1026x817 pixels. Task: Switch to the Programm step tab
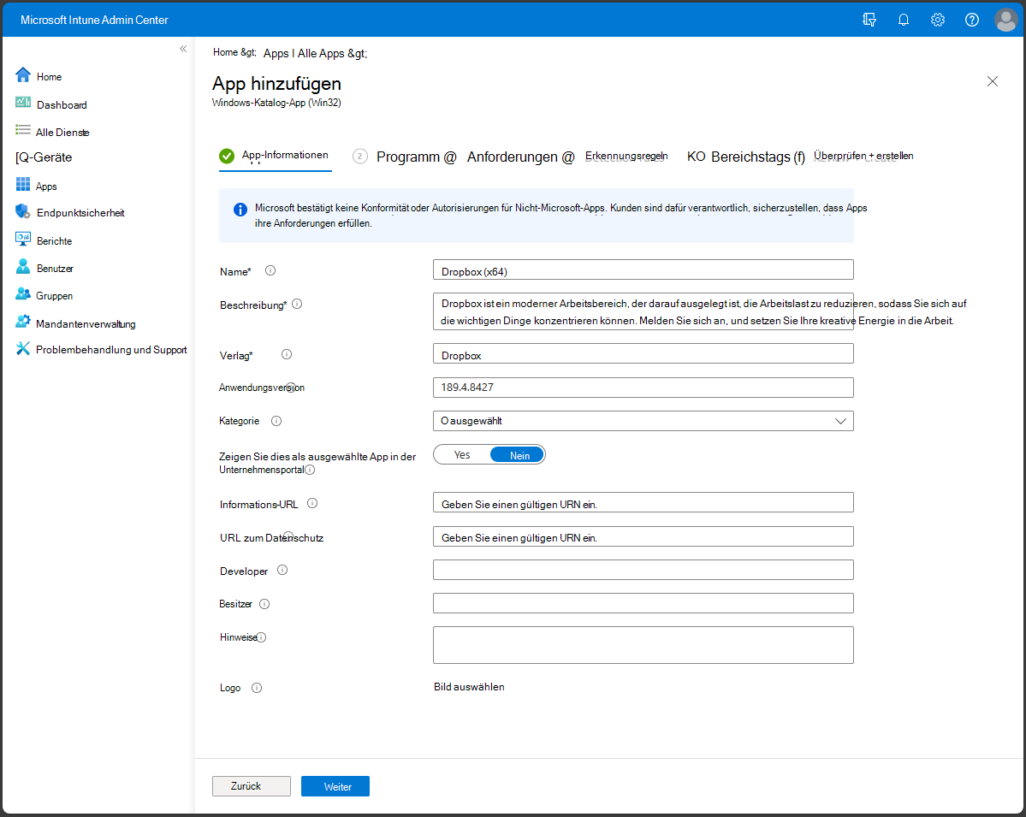[x=416, y=157]
